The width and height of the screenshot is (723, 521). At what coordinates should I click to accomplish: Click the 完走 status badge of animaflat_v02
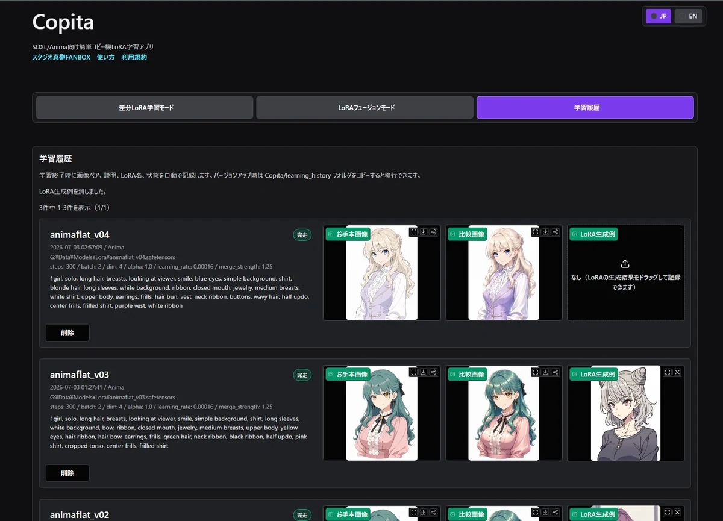click(302, 515)
